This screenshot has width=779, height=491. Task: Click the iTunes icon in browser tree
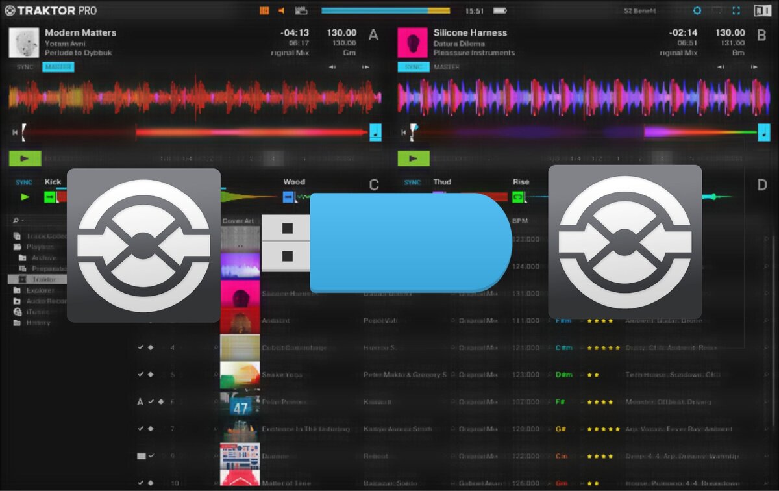pos(17,312)
